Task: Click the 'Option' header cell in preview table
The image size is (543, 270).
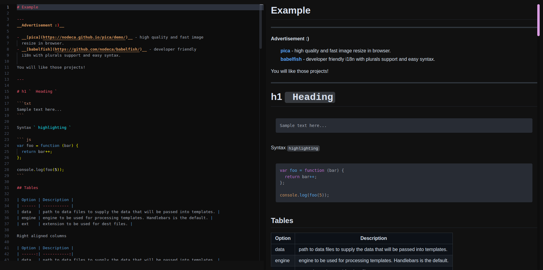Action: pyautogui.click(x=283, y=238)
